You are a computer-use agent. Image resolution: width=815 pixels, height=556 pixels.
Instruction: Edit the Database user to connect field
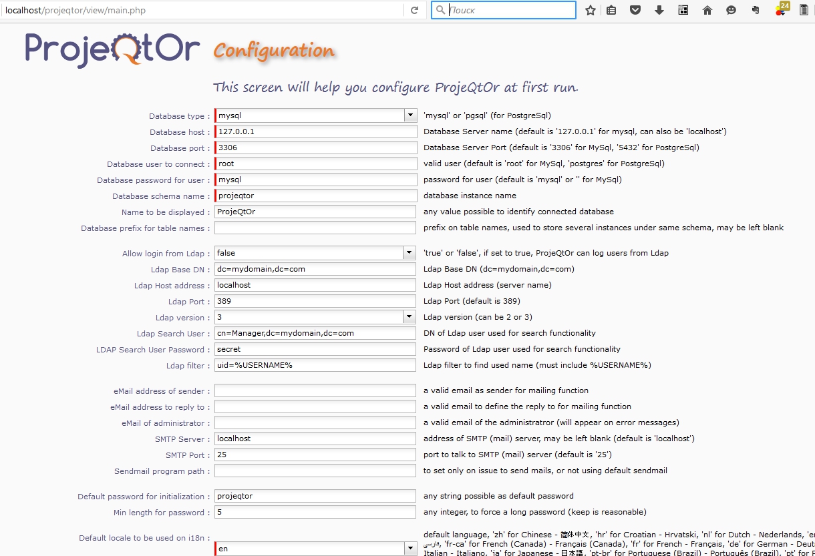point(316,164)
